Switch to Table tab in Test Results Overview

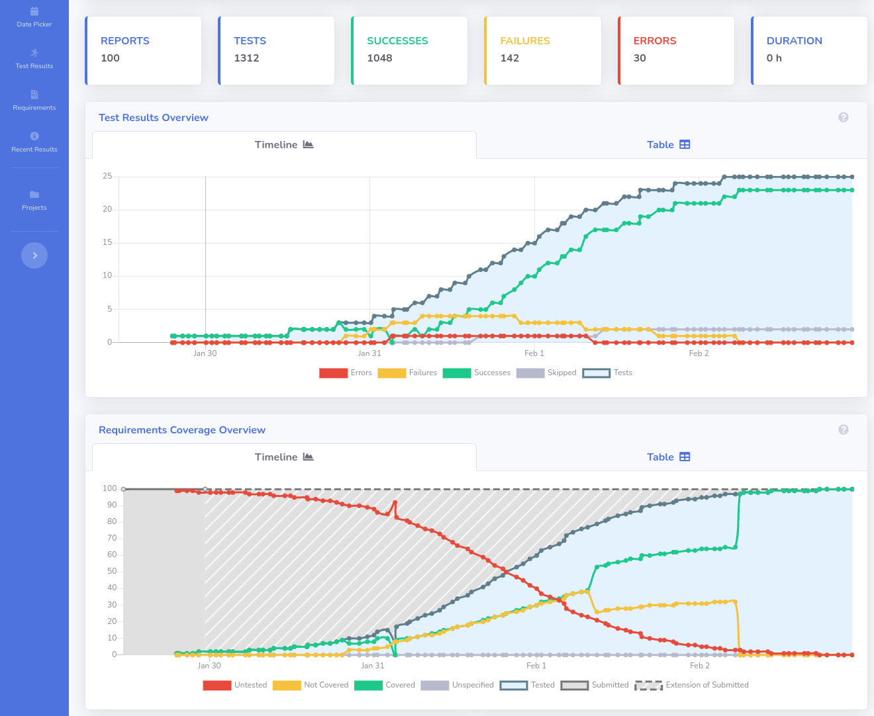668,145
